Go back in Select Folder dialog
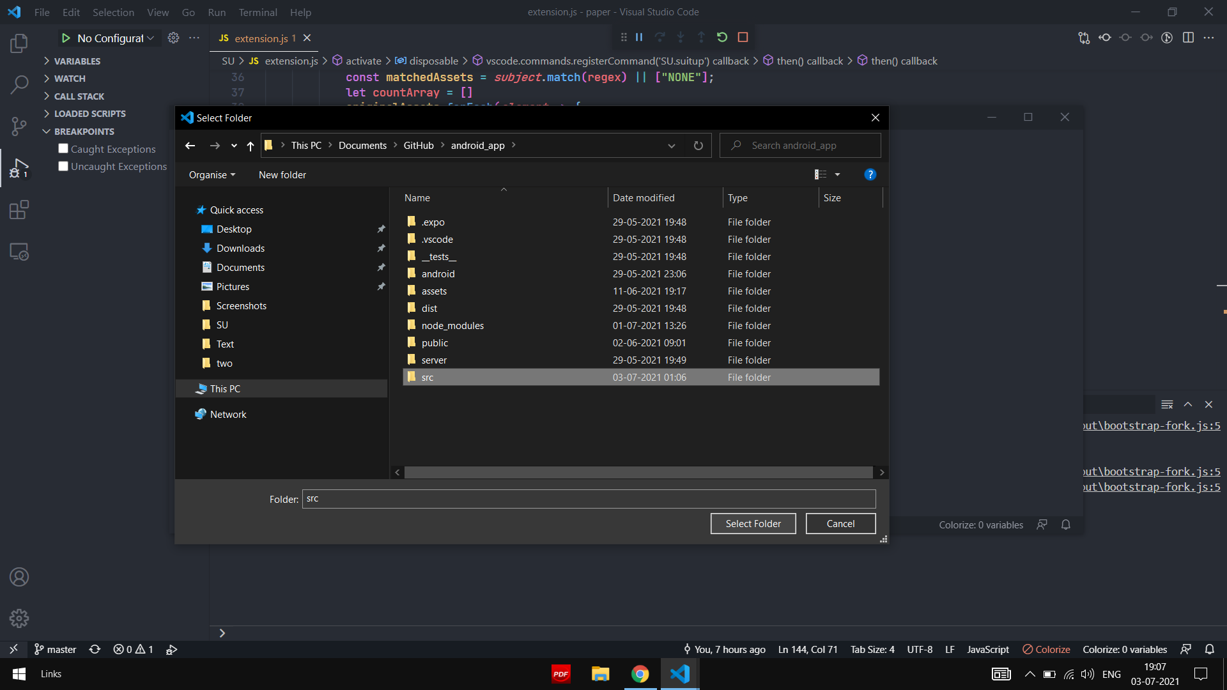Screen dimensions: 1227x690 click(190, 146)
